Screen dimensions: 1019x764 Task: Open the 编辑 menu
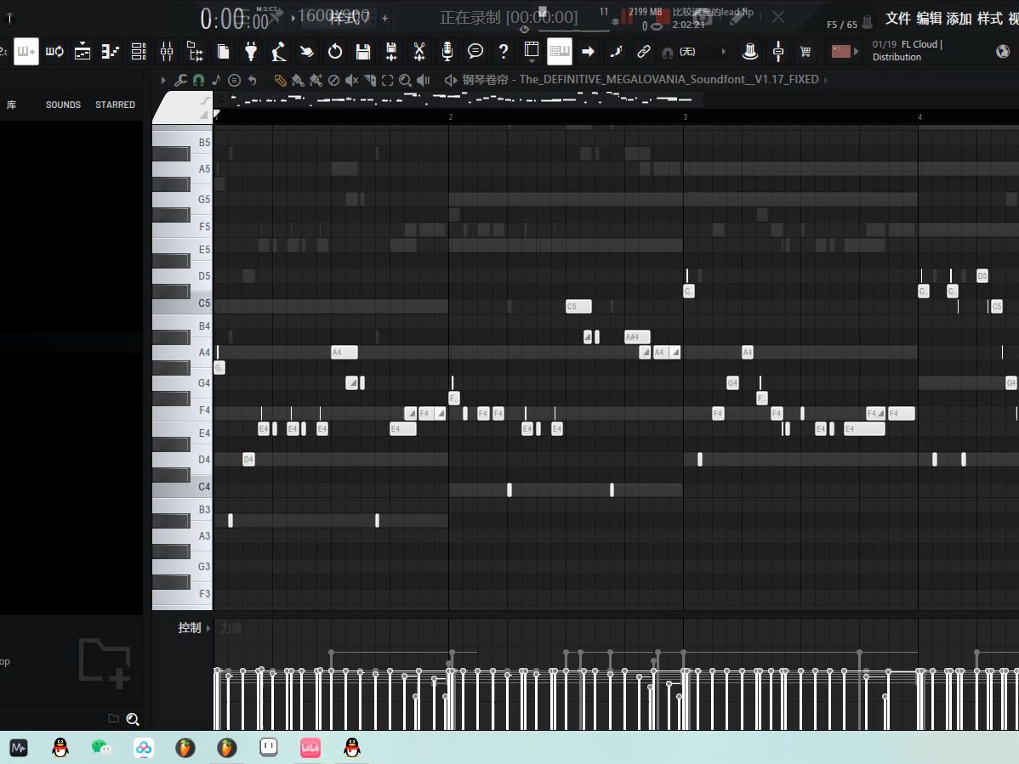point(929,18)
